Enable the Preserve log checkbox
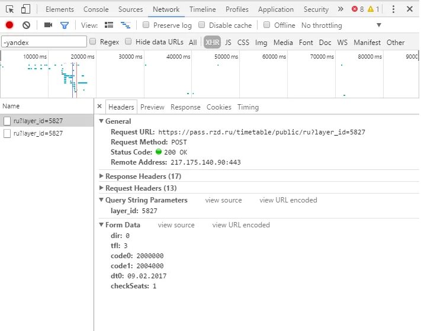Screen dimensions: 421x331 (146, 25)
